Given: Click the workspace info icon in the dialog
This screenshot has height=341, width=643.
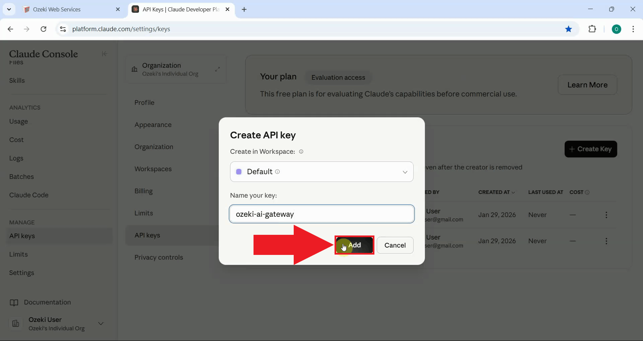Looking at the screenshot, I should 301,151.
